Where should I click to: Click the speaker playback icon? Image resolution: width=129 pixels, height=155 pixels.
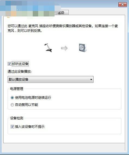click(x=83, y=48)
